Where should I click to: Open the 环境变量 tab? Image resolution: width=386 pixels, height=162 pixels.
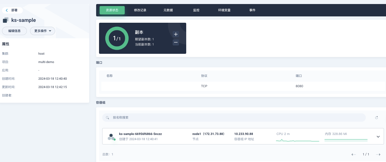click(224, 10)
